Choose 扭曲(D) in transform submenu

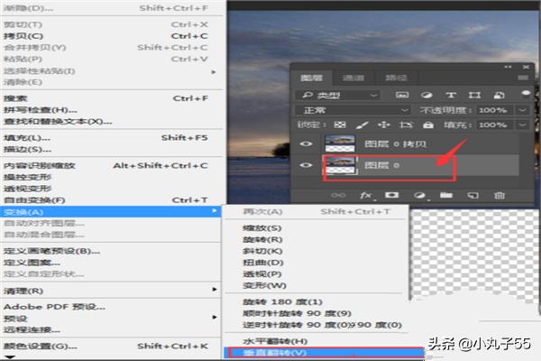[x=316, y=263]
